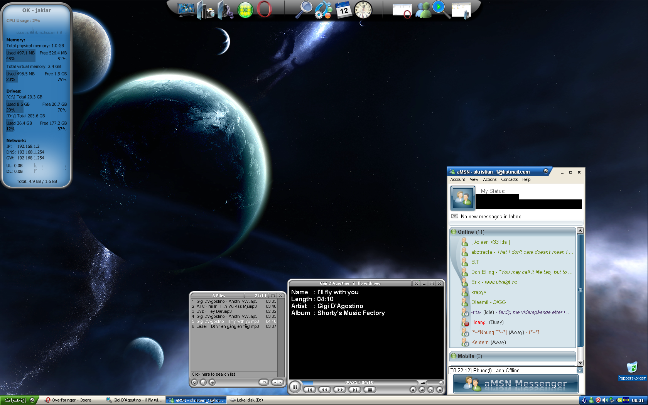This screenshot has width=648, height=405.
Task: Click the small round button left of EQ
Action: [413, 390]
